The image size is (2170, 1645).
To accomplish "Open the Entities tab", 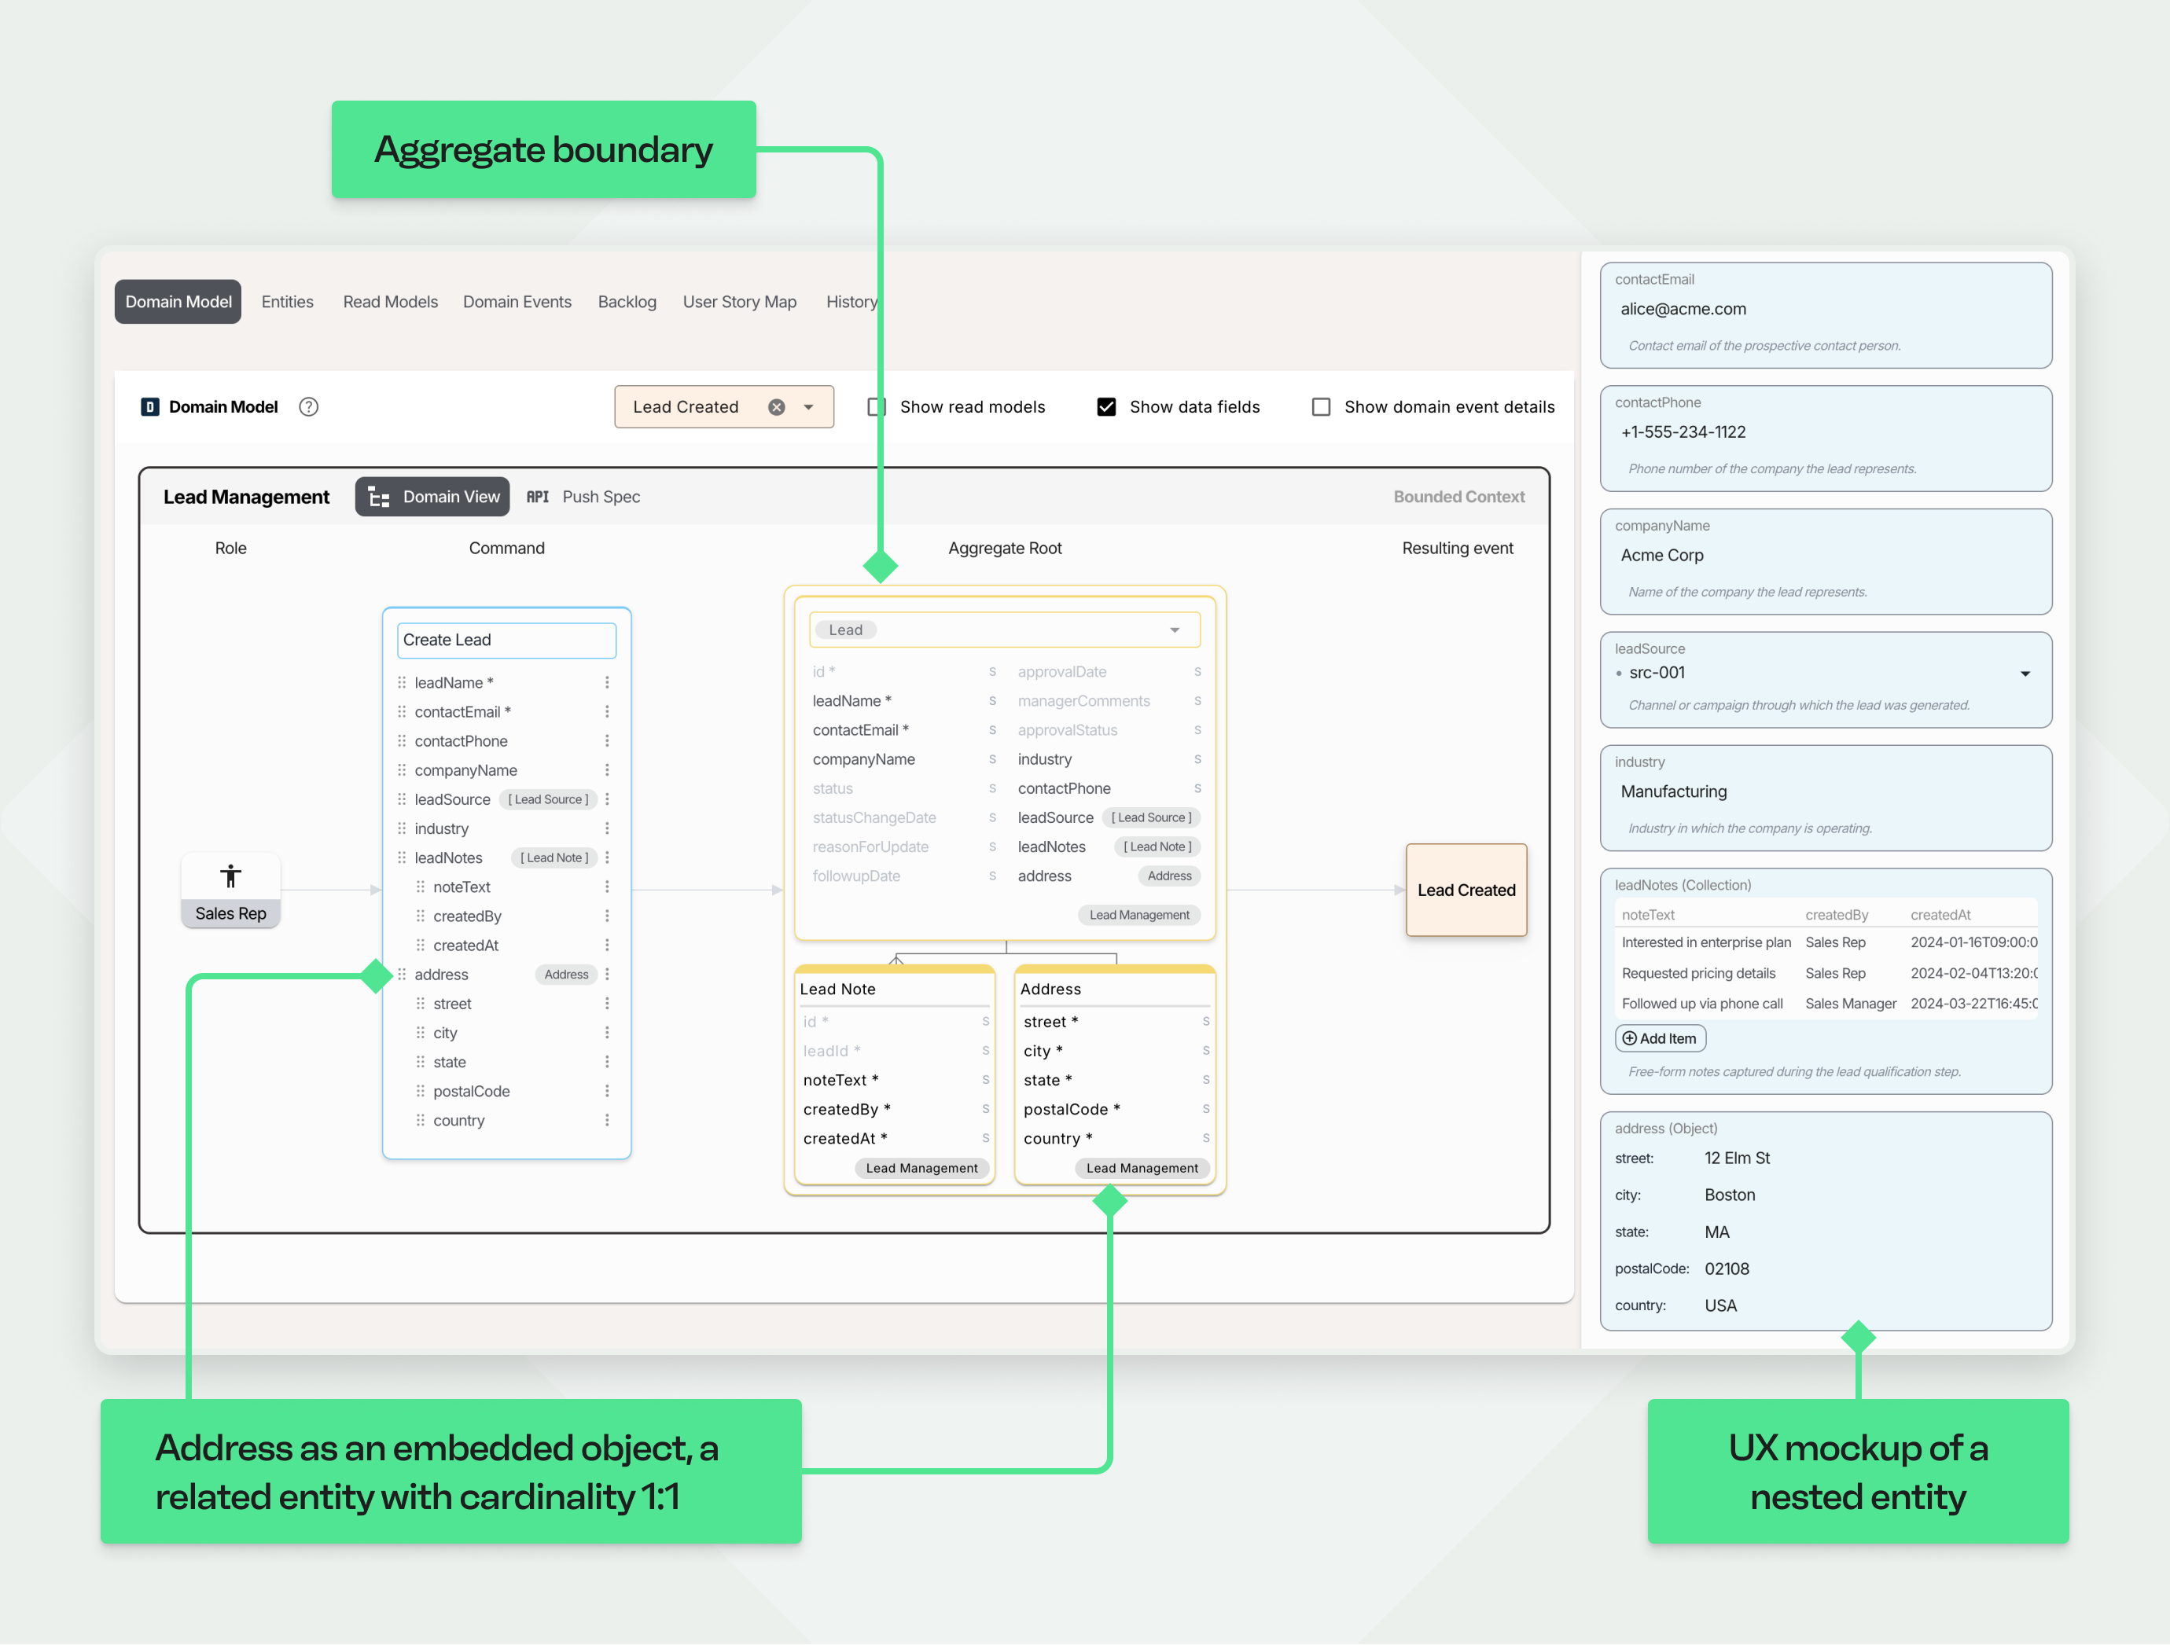I will tap(288, 302).
